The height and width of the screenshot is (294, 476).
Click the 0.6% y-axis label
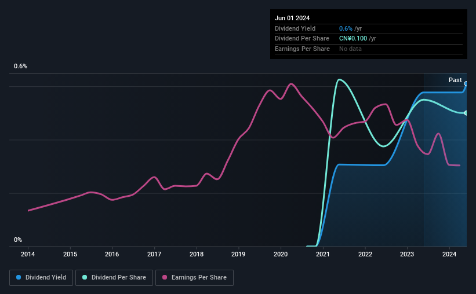click(x=21, y=66)
